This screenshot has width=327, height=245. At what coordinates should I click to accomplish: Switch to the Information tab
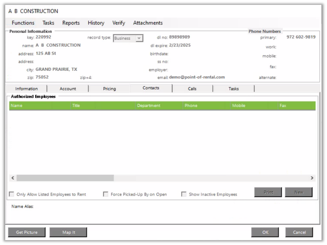pos(26,89)
